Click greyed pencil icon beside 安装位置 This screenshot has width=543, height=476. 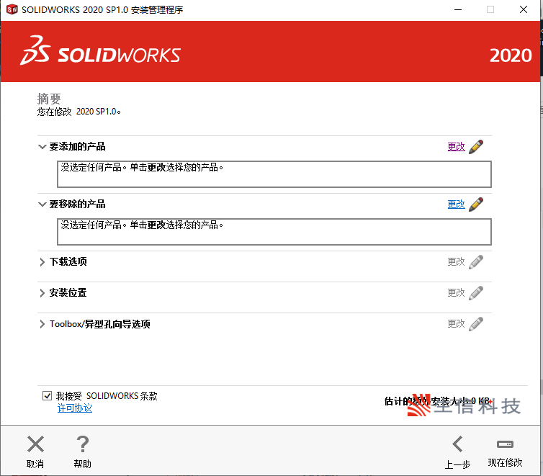(x=476, y=293)
